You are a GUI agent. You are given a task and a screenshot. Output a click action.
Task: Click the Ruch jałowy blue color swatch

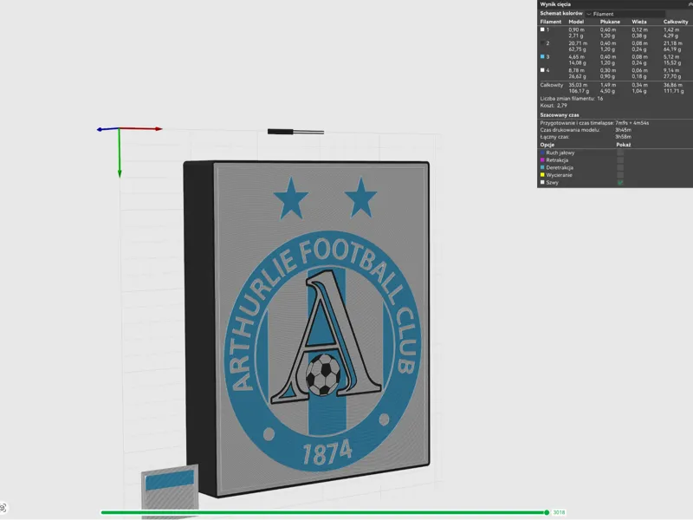pyautogui.click(x=542, y=153)
